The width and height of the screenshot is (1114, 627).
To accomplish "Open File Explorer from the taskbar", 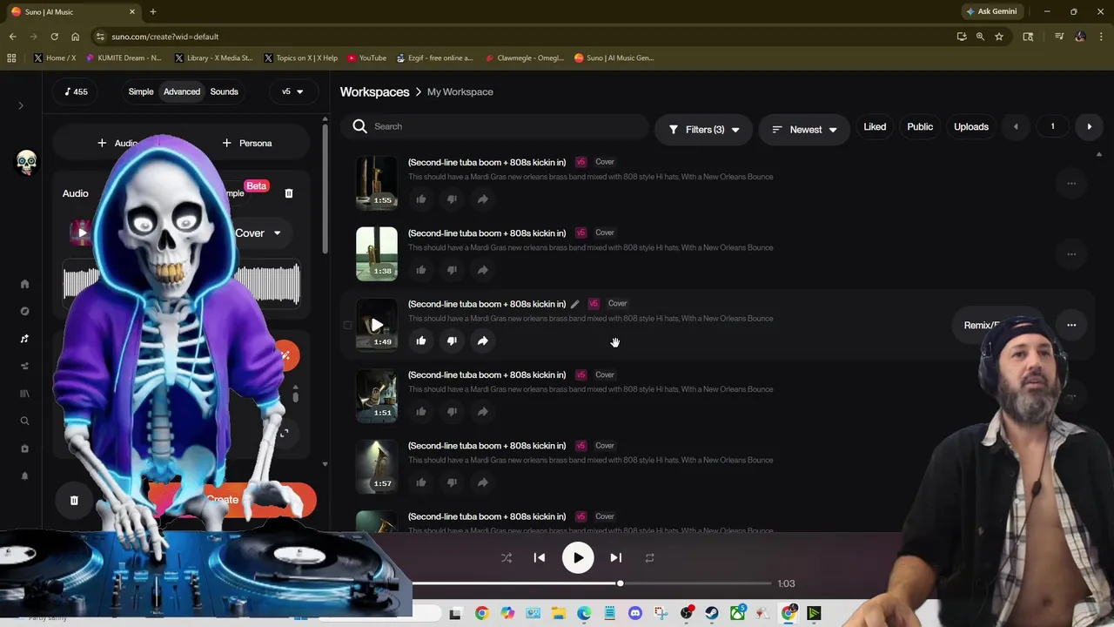I will tap(558, 614).
